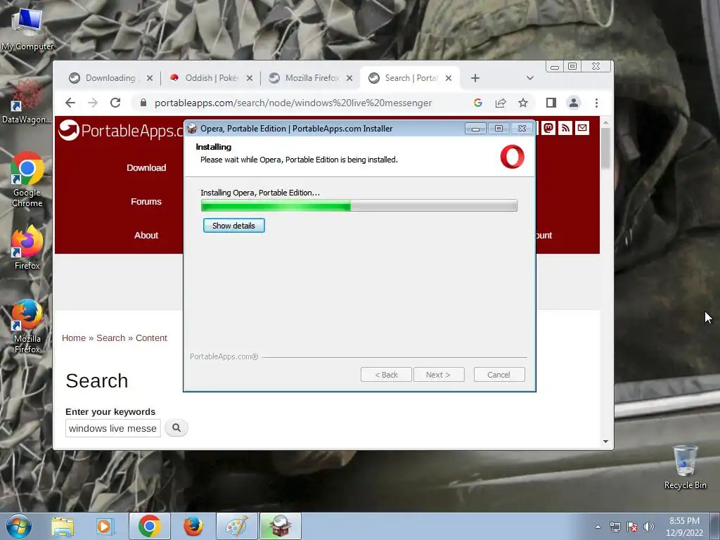This screenshot has width=720, height=540.
Task: Open About menu on PortableApps site
Action: pos(146,235)
